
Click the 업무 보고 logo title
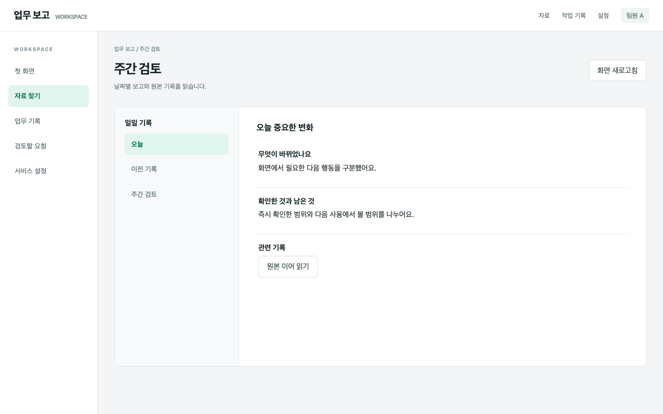point(32,15)
